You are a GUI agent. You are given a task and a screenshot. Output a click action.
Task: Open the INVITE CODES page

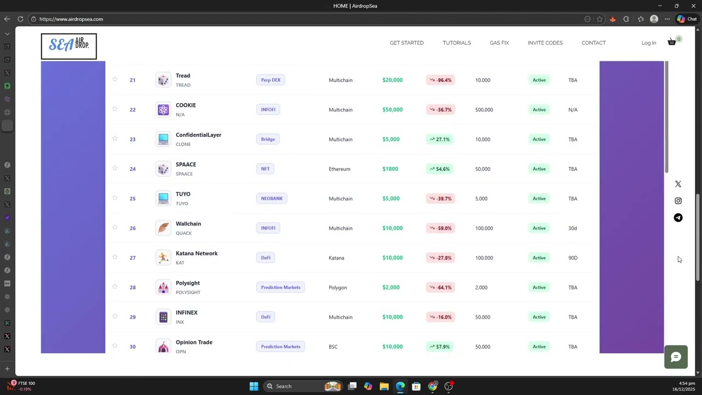[545, 43]
